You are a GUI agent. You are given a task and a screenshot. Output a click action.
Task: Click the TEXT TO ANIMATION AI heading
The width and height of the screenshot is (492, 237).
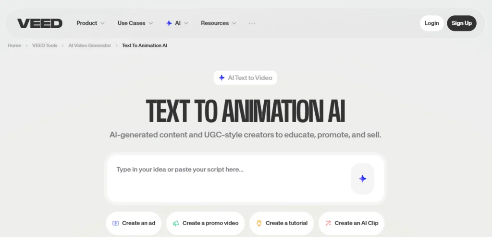[246, 112]
